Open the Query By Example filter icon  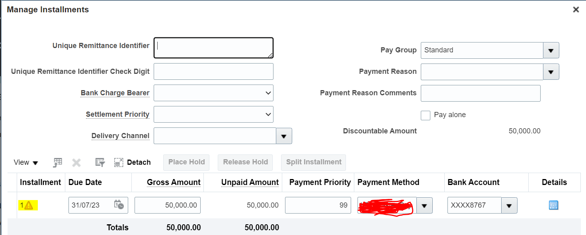click(x=100, y=162)
